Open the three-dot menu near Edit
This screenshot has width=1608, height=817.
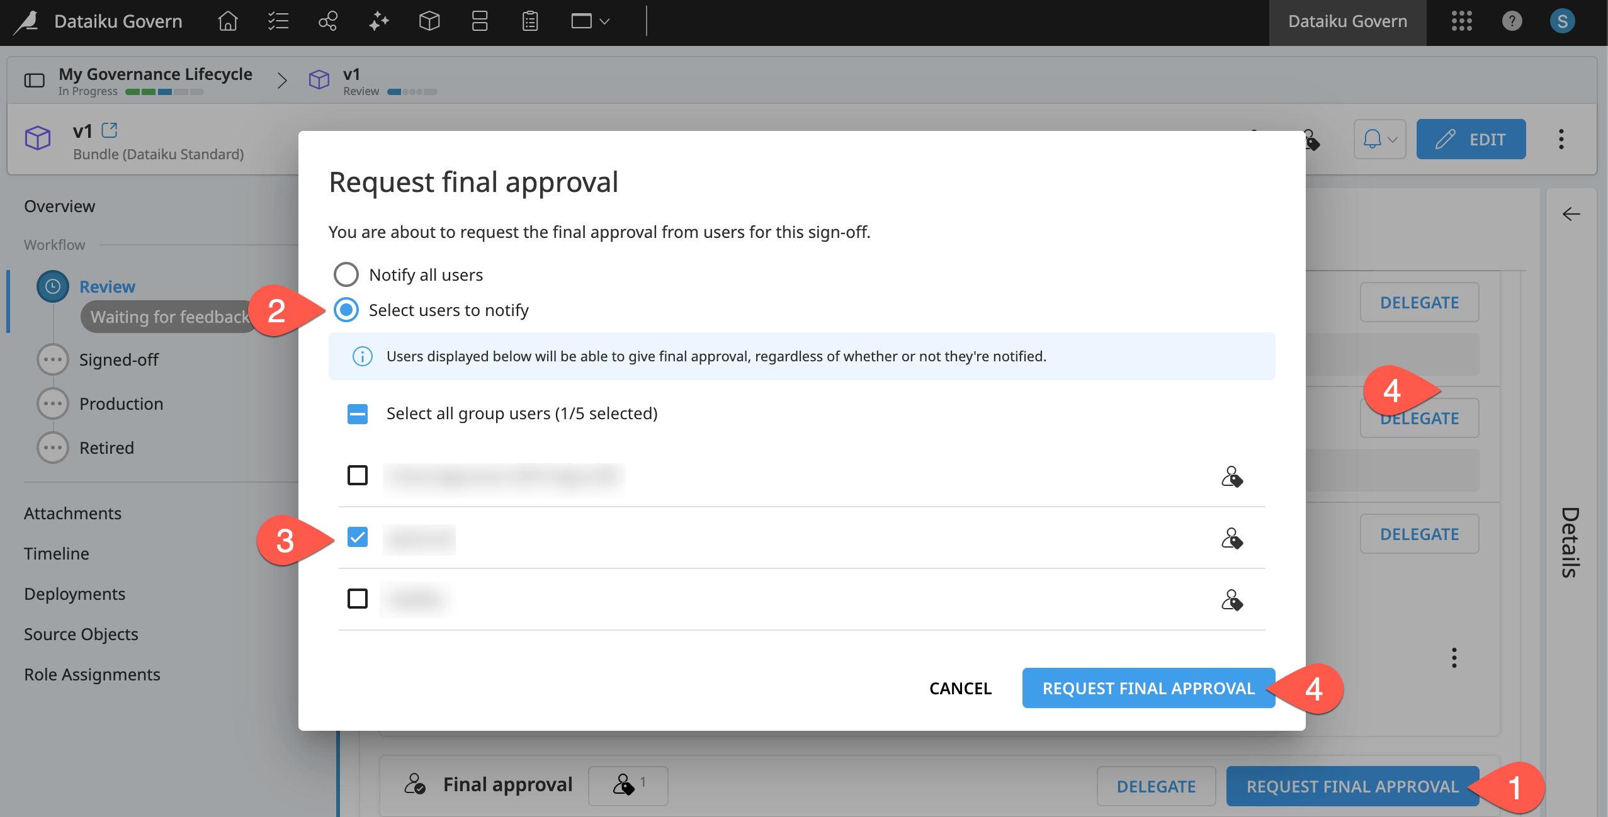(x=1561, y=139)
